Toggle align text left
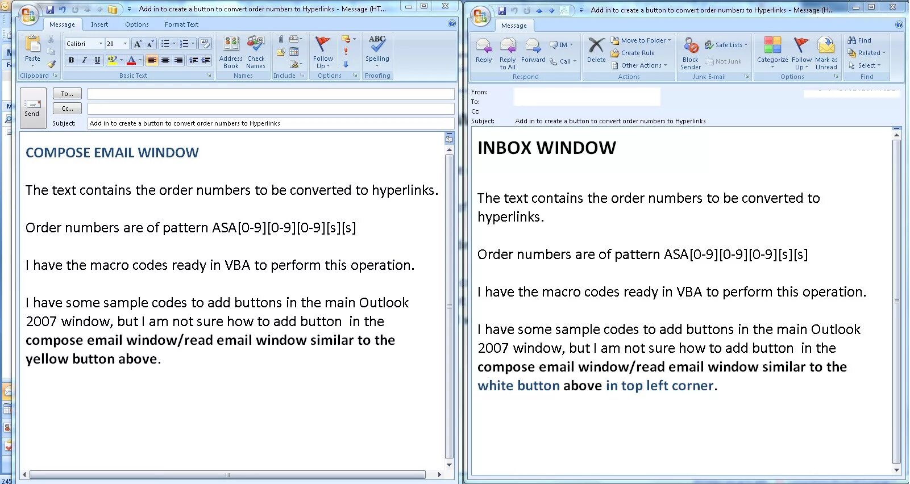This screenshot has width=910, height=484. 152,60
